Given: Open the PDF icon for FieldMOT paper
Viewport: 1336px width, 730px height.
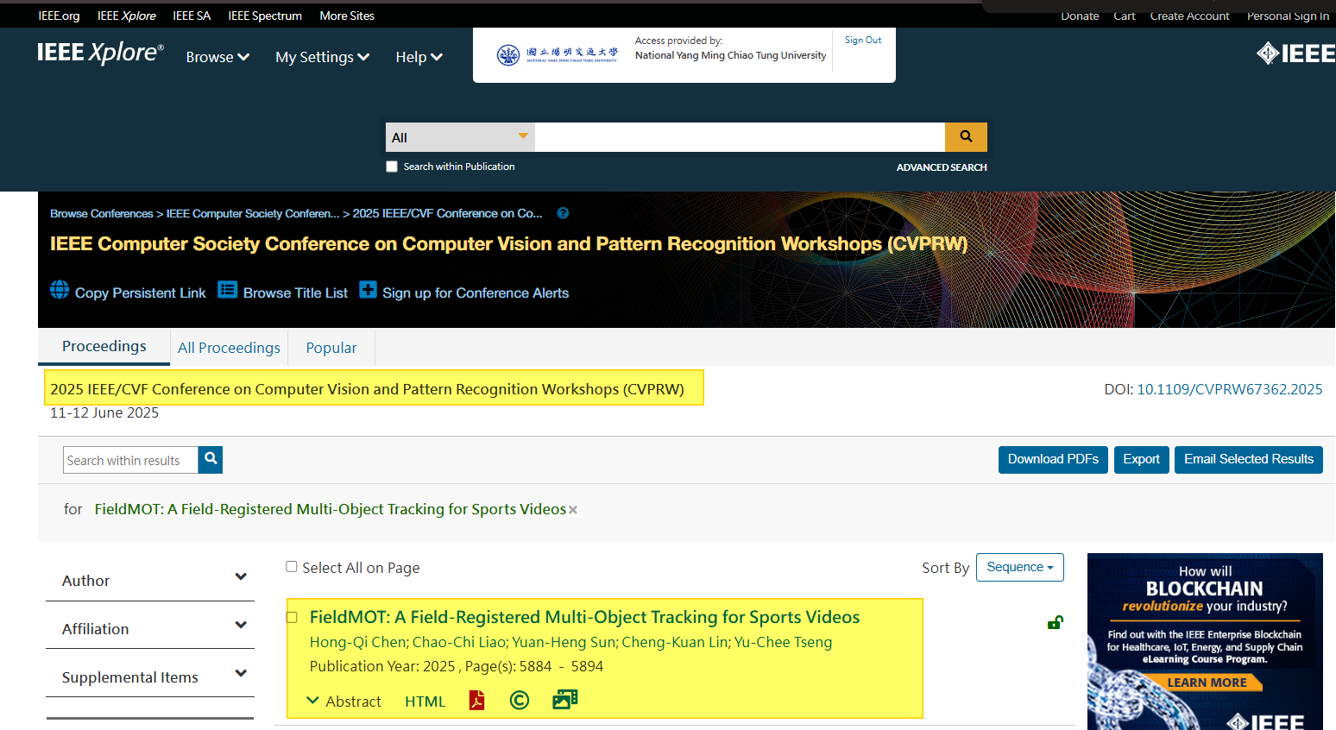Looking at the screenshot, I should coord(476,701).
